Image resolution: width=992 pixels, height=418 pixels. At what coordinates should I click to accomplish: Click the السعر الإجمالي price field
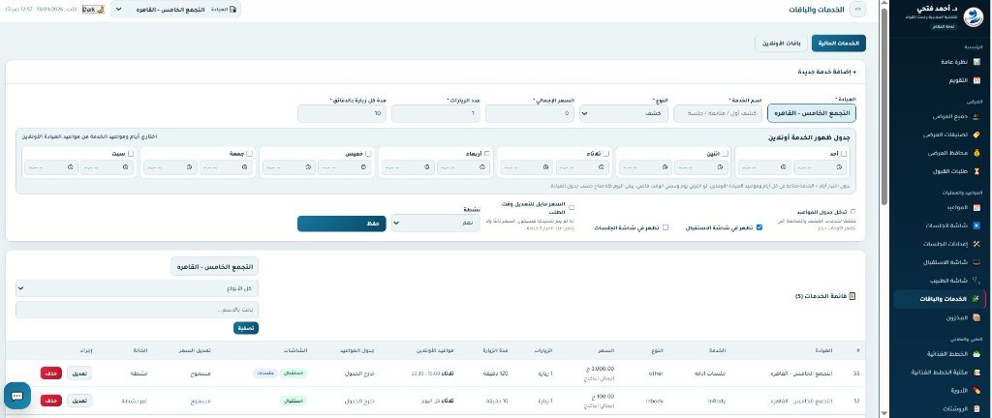point(530,113)
